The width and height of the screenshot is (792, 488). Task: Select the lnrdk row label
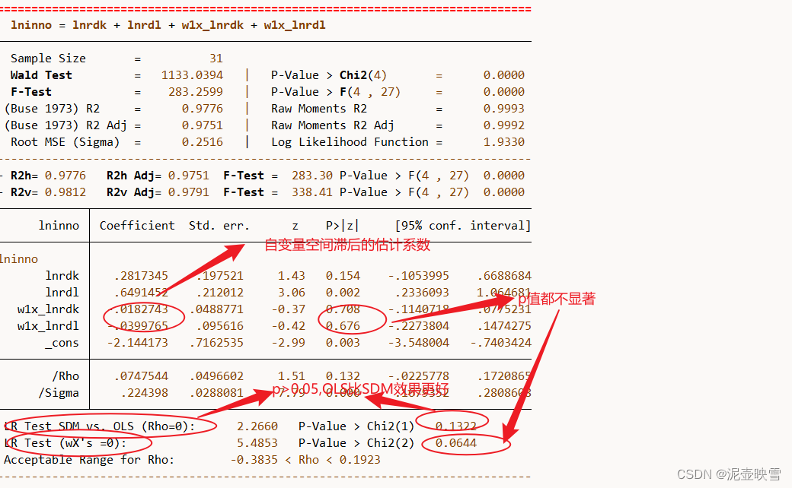[x=62, y=276]
